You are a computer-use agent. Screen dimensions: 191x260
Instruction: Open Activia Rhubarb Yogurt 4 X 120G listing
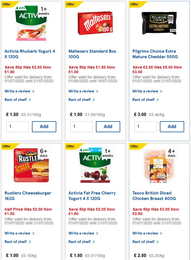pos(30,54)
